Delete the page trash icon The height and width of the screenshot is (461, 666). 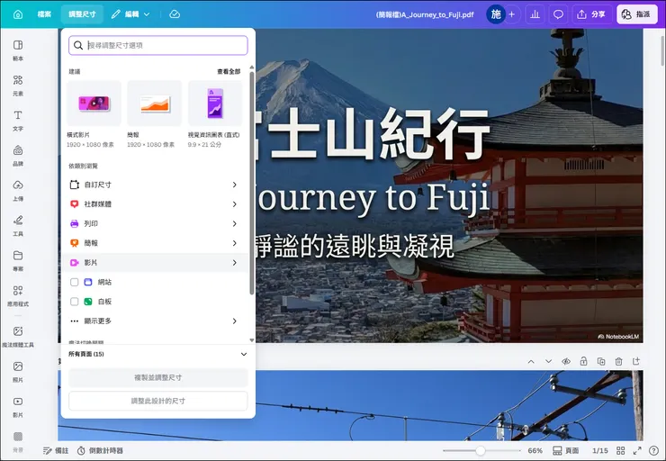tap(618, 362)
